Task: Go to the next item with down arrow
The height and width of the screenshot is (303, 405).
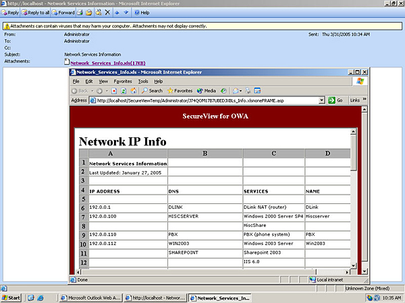Action: click(126, 12)
